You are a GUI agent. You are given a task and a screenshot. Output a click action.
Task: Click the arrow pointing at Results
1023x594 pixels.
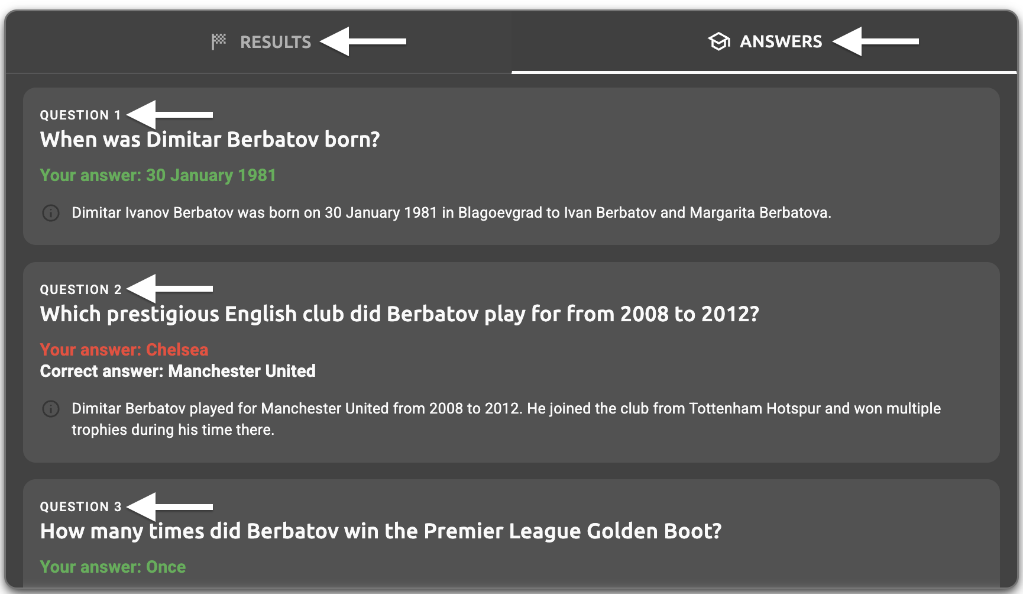coord(363,41)
